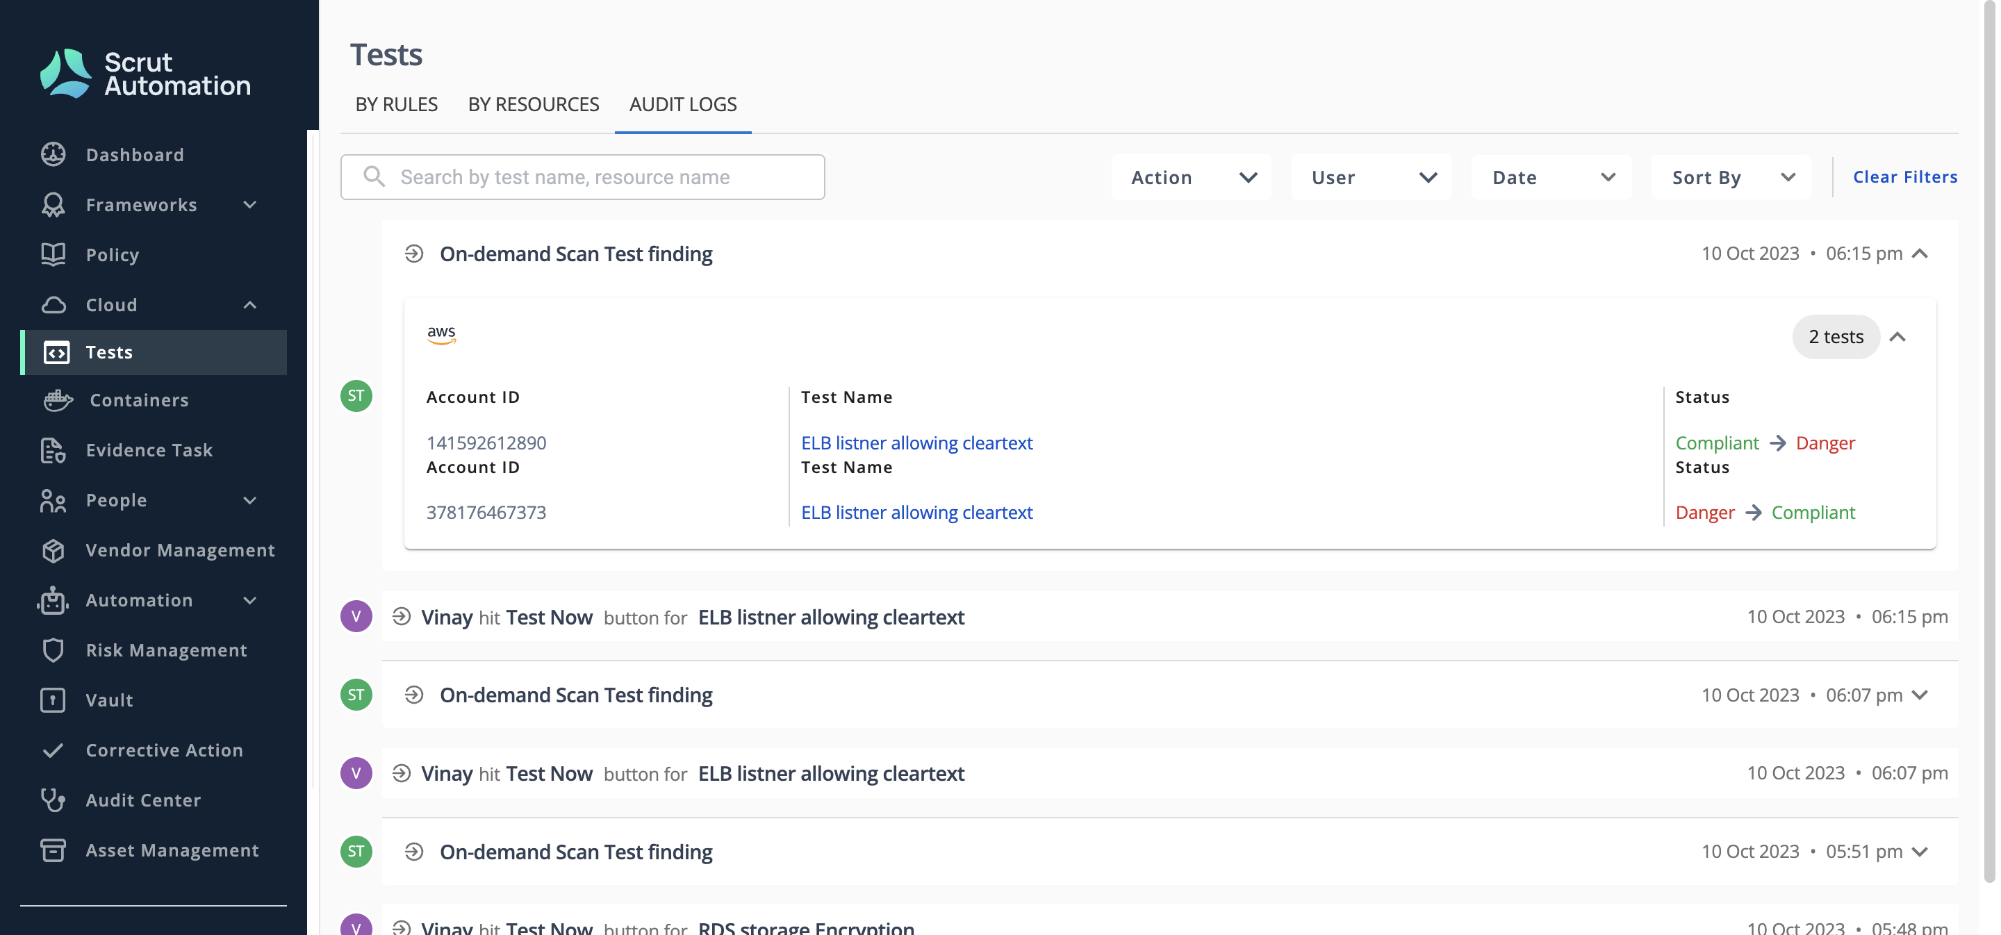Screen dimensions: 2001x935
Task: Expand the 06:07 pm scan finding entry
Action: pyautogui.click(x=1920, y=695)
